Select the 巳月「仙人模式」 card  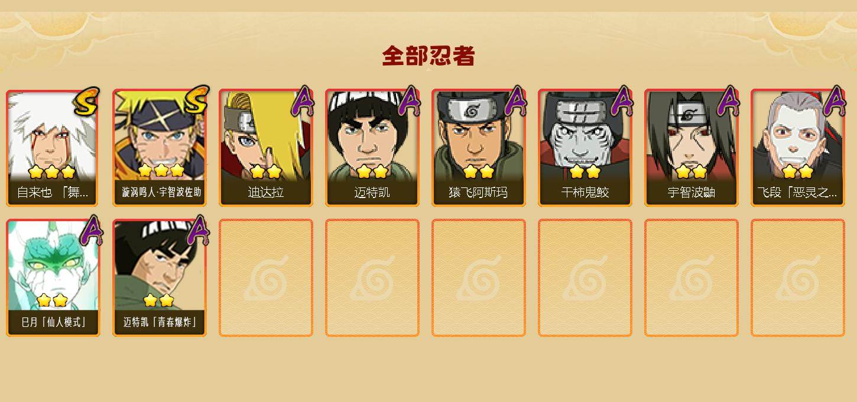click(x=53, y=278)
